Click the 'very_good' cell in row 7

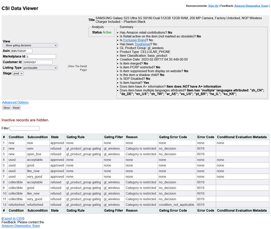[38, 176]
